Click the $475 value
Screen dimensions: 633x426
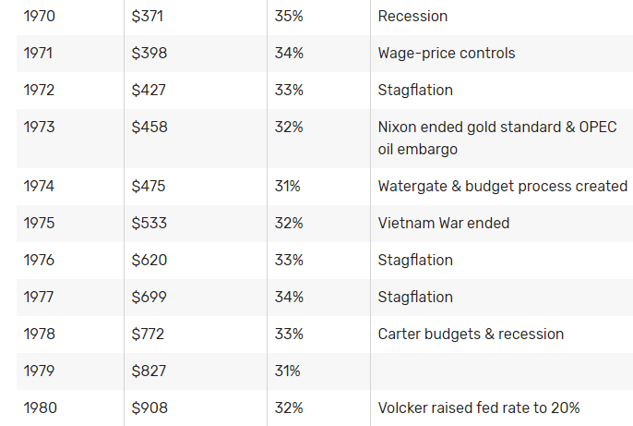[x=149, y=187]
